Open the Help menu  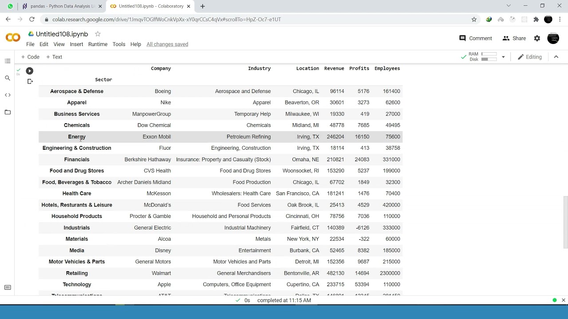136,44
